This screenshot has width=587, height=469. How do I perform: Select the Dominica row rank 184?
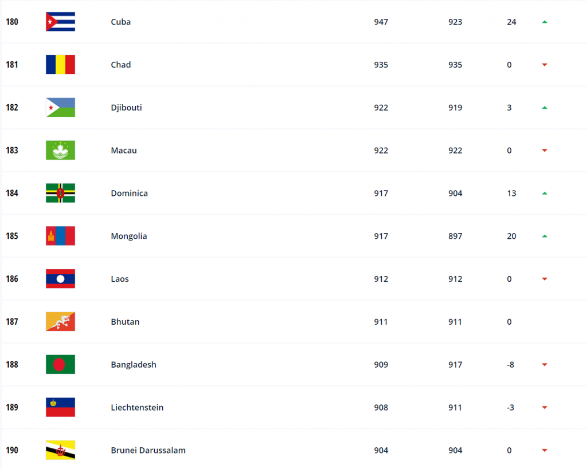coord(12,193)
